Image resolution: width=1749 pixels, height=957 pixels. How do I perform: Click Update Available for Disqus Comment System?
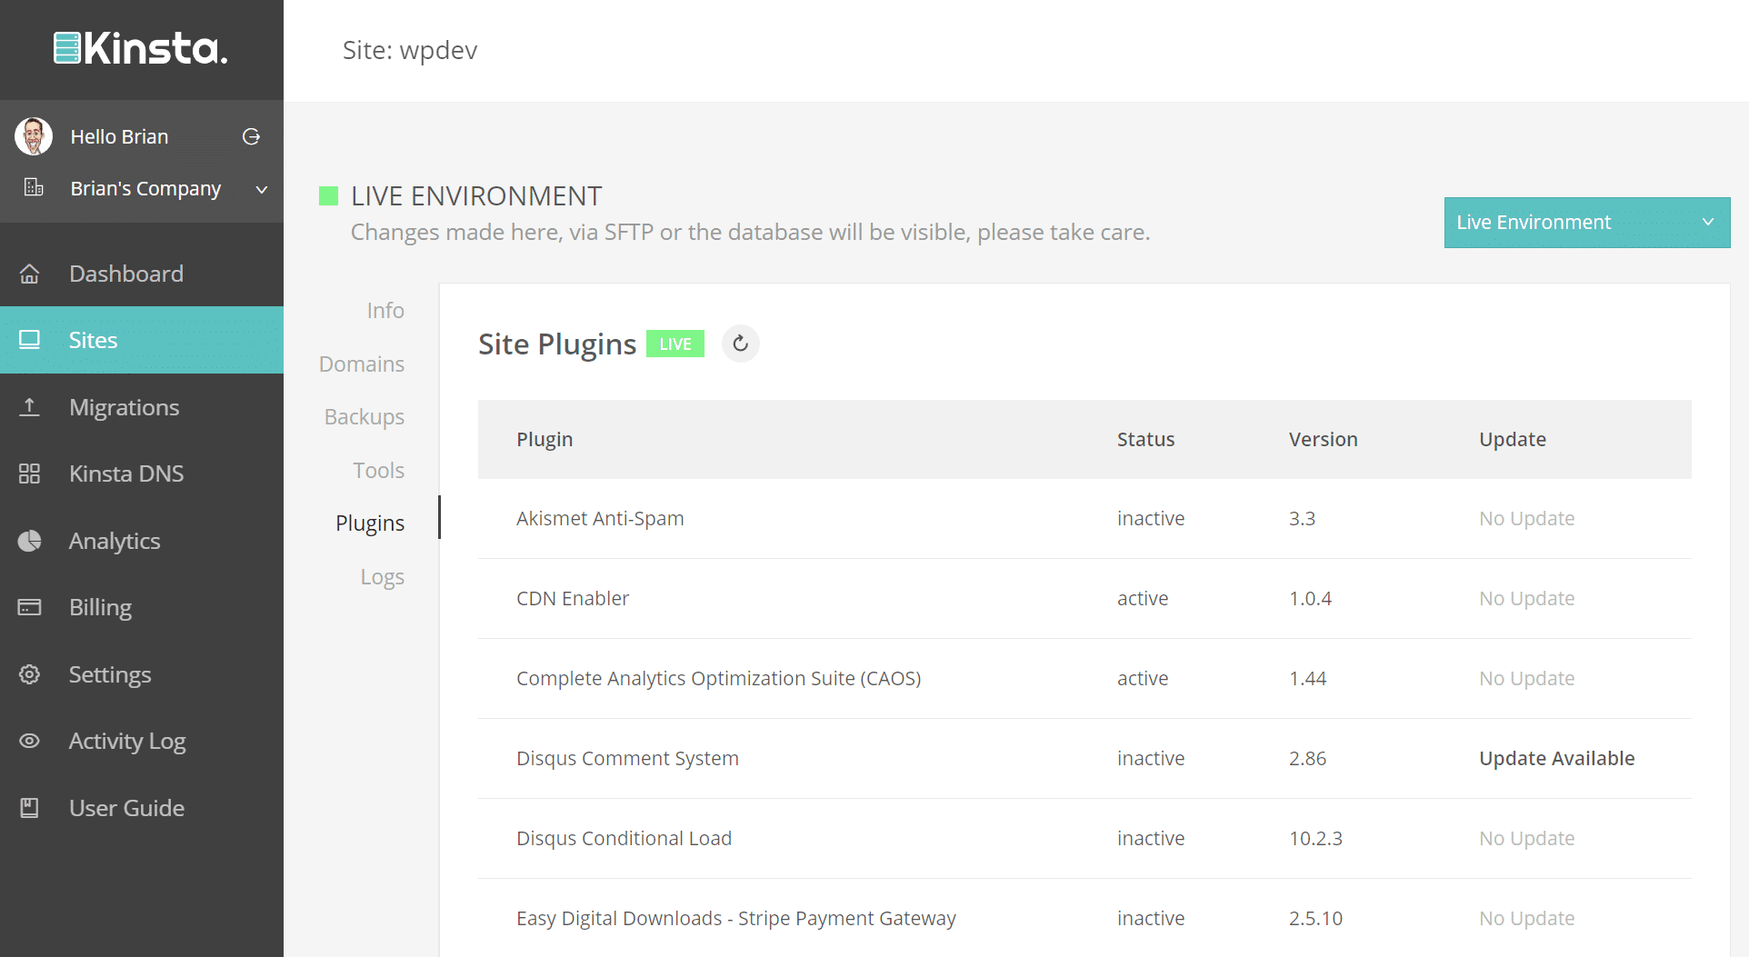pos(1556,758)
